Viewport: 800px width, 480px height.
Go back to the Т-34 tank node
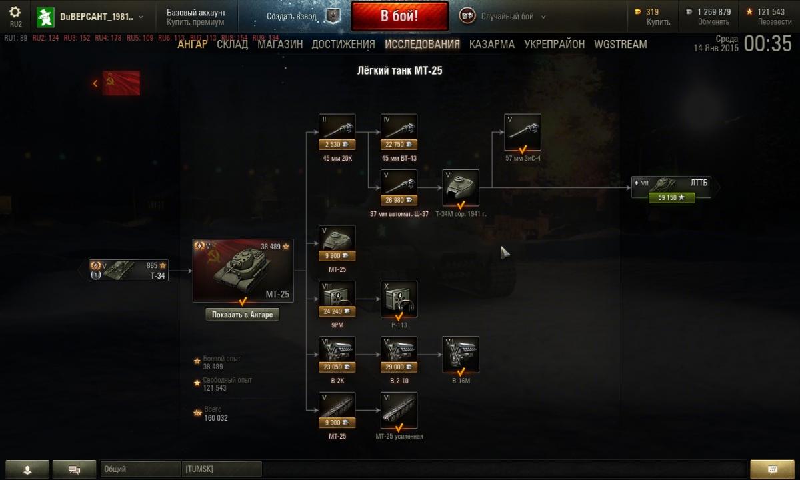coord(128,270)
